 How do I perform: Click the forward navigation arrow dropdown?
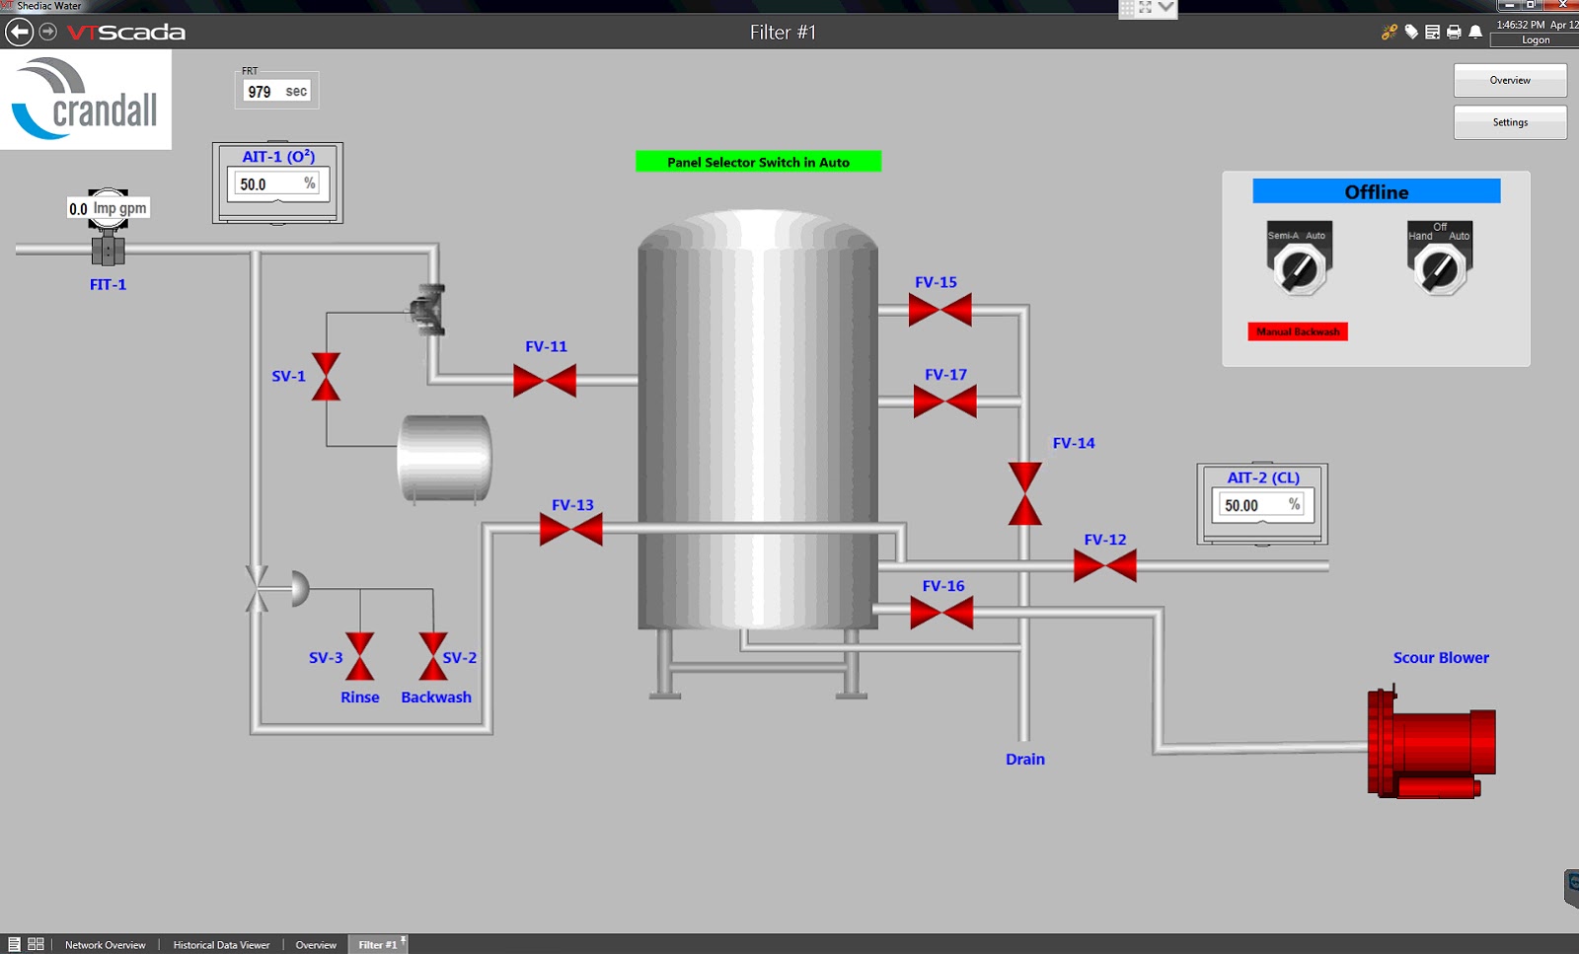click(x=46, y=32)
